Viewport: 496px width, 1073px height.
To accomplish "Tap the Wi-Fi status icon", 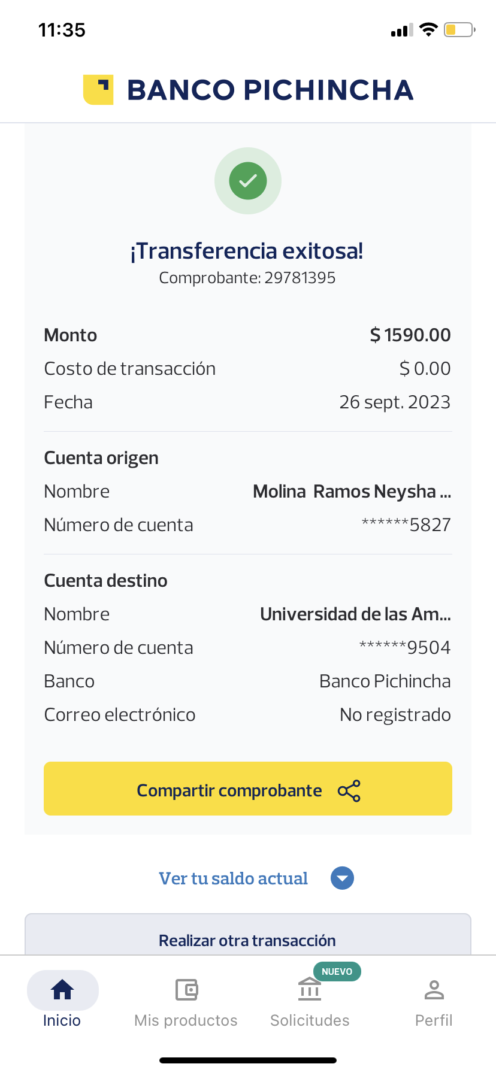I will tap(428, 30).
